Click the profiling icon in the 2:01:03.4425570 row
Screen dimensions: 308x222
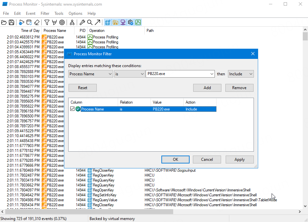tap(90, 42)
